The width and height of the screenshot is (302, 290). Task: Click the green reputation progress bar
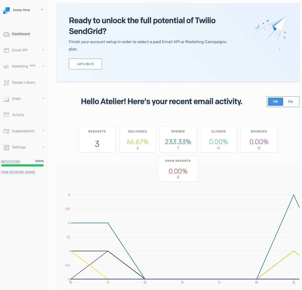click(22, 165)
